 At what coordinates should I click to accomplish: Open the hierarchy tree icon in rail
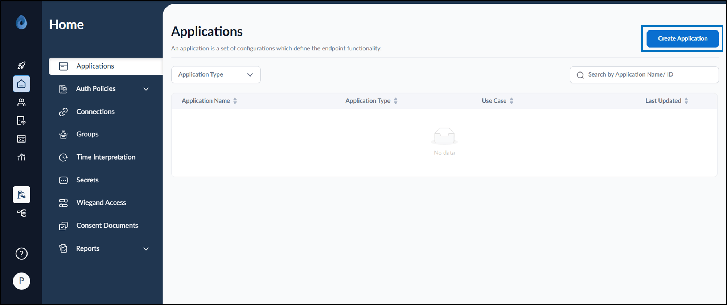(x=21, y=213)
